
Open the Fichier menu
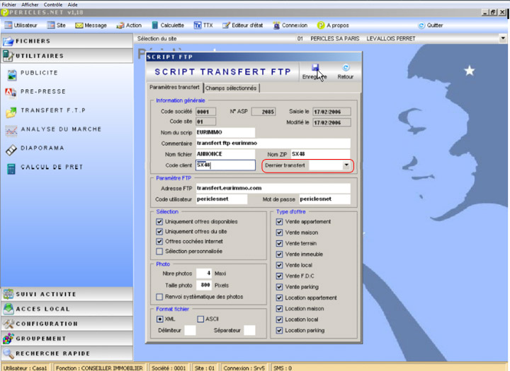[10, 4]
